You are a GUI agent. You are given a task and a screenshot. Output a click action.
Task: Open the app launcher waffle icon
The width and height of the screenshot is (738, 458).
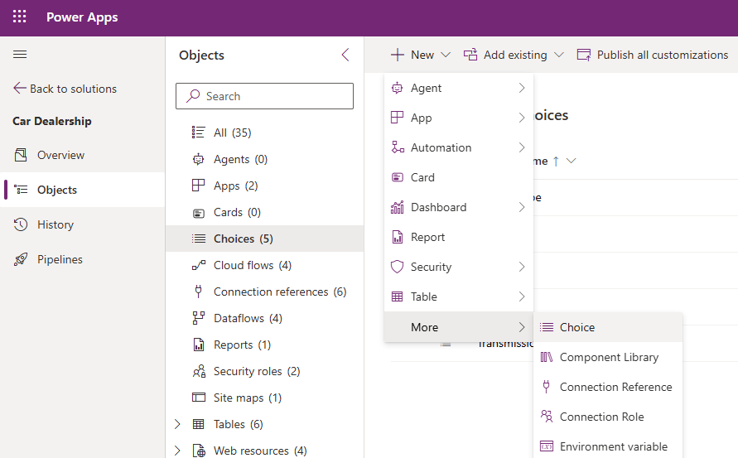[x=20, y=17]
